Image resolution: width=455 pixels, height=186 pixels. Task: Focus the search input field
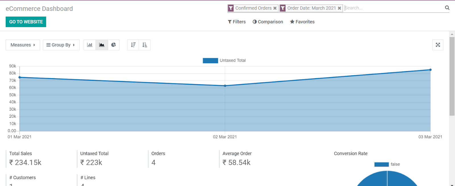(x=394, y=8)
